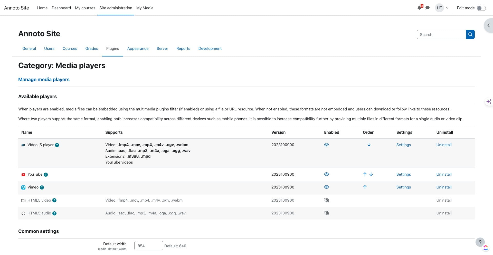This screenshot has height=255, width=493.
Task: Expand the collapsed side drawer arrow
Action: coord(488,25)
